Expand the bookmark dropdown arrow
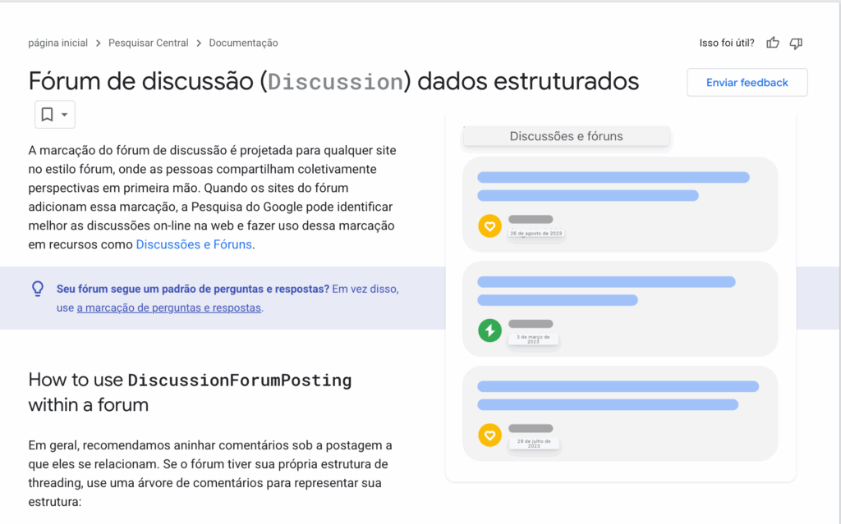Screen dimensions: 841x524 [65, 115]
